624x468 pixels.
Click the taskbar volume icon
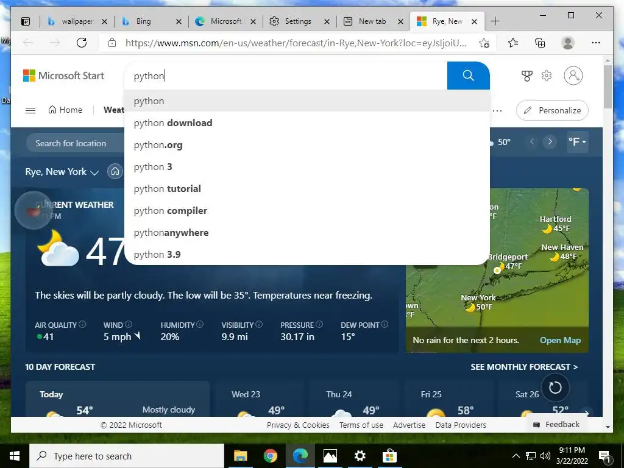pyautogui.click(x=545, y=456)
